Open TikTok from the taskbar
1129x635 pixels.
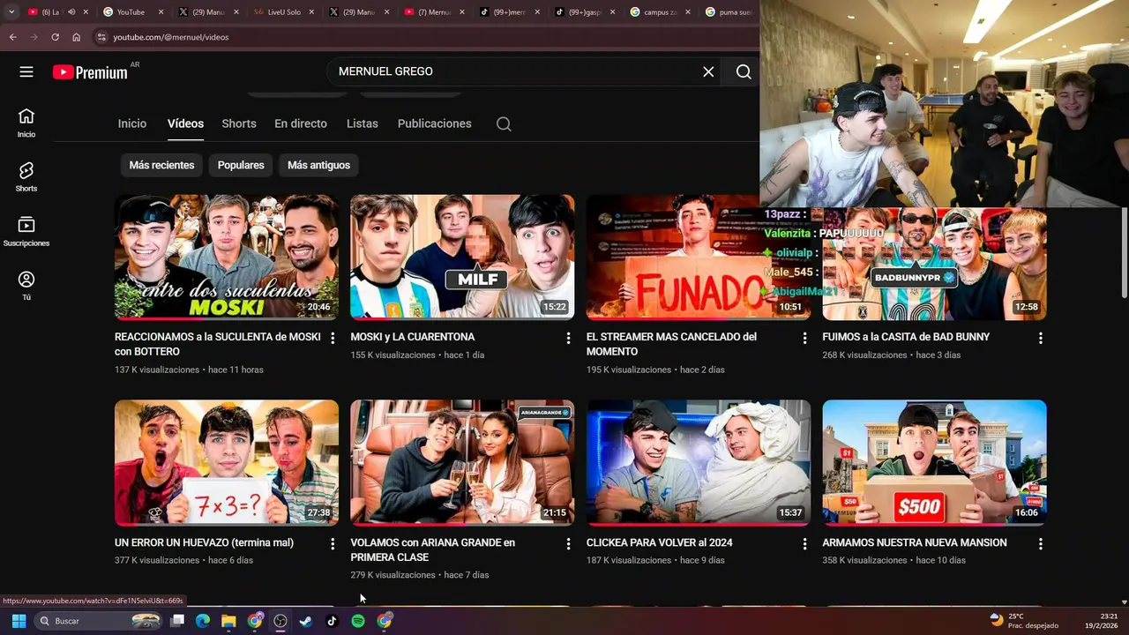coord(332,621)
